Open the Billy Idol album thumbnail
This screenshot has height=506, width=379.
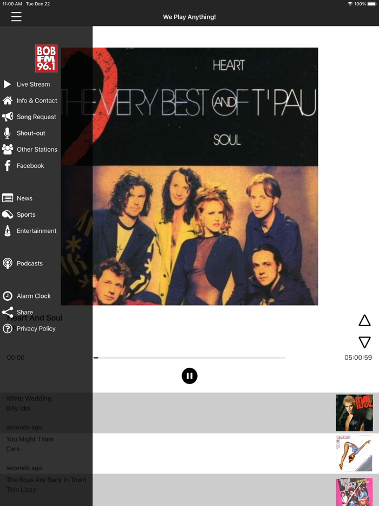(x=354, y=413)
